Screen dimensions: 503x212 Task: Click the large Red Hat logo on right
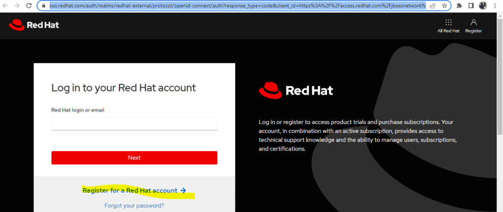tap(296, 91)
